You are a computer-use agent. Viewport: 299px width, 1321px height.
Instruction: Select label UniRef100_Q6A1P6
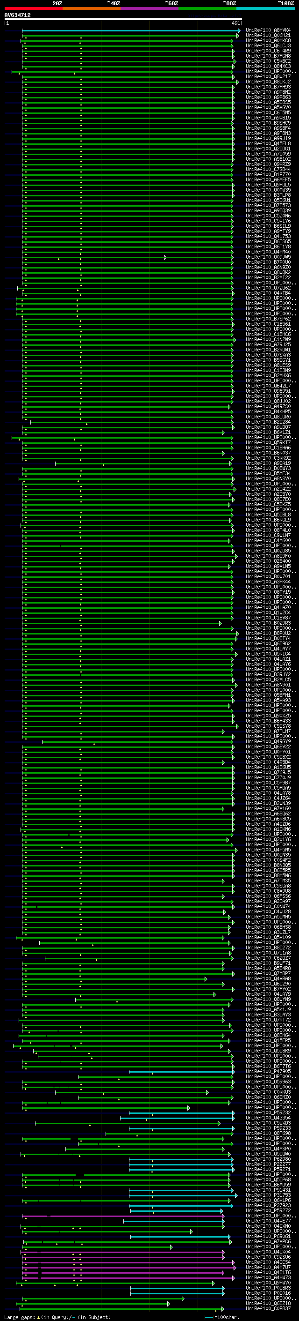268,1200
